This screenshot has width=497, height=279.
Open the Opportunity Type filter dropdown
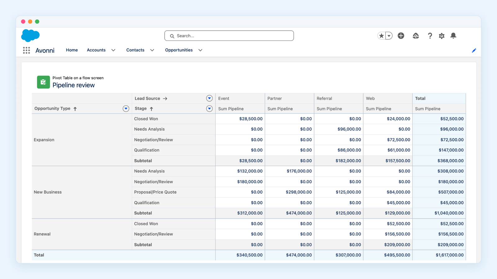point(126,108)
